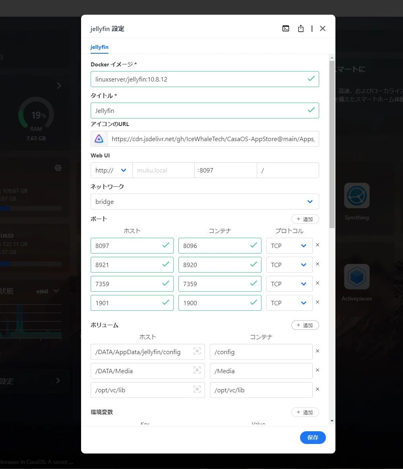The width and height of the screenshot is (403, 469).
Task: Edit the Docker image field
Action: (205, 79)
